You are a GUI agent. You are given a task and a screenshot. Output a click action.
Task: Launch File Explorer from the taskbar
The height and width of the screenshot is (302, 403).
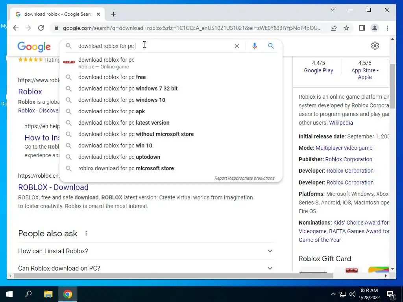(x=48, y=294)
